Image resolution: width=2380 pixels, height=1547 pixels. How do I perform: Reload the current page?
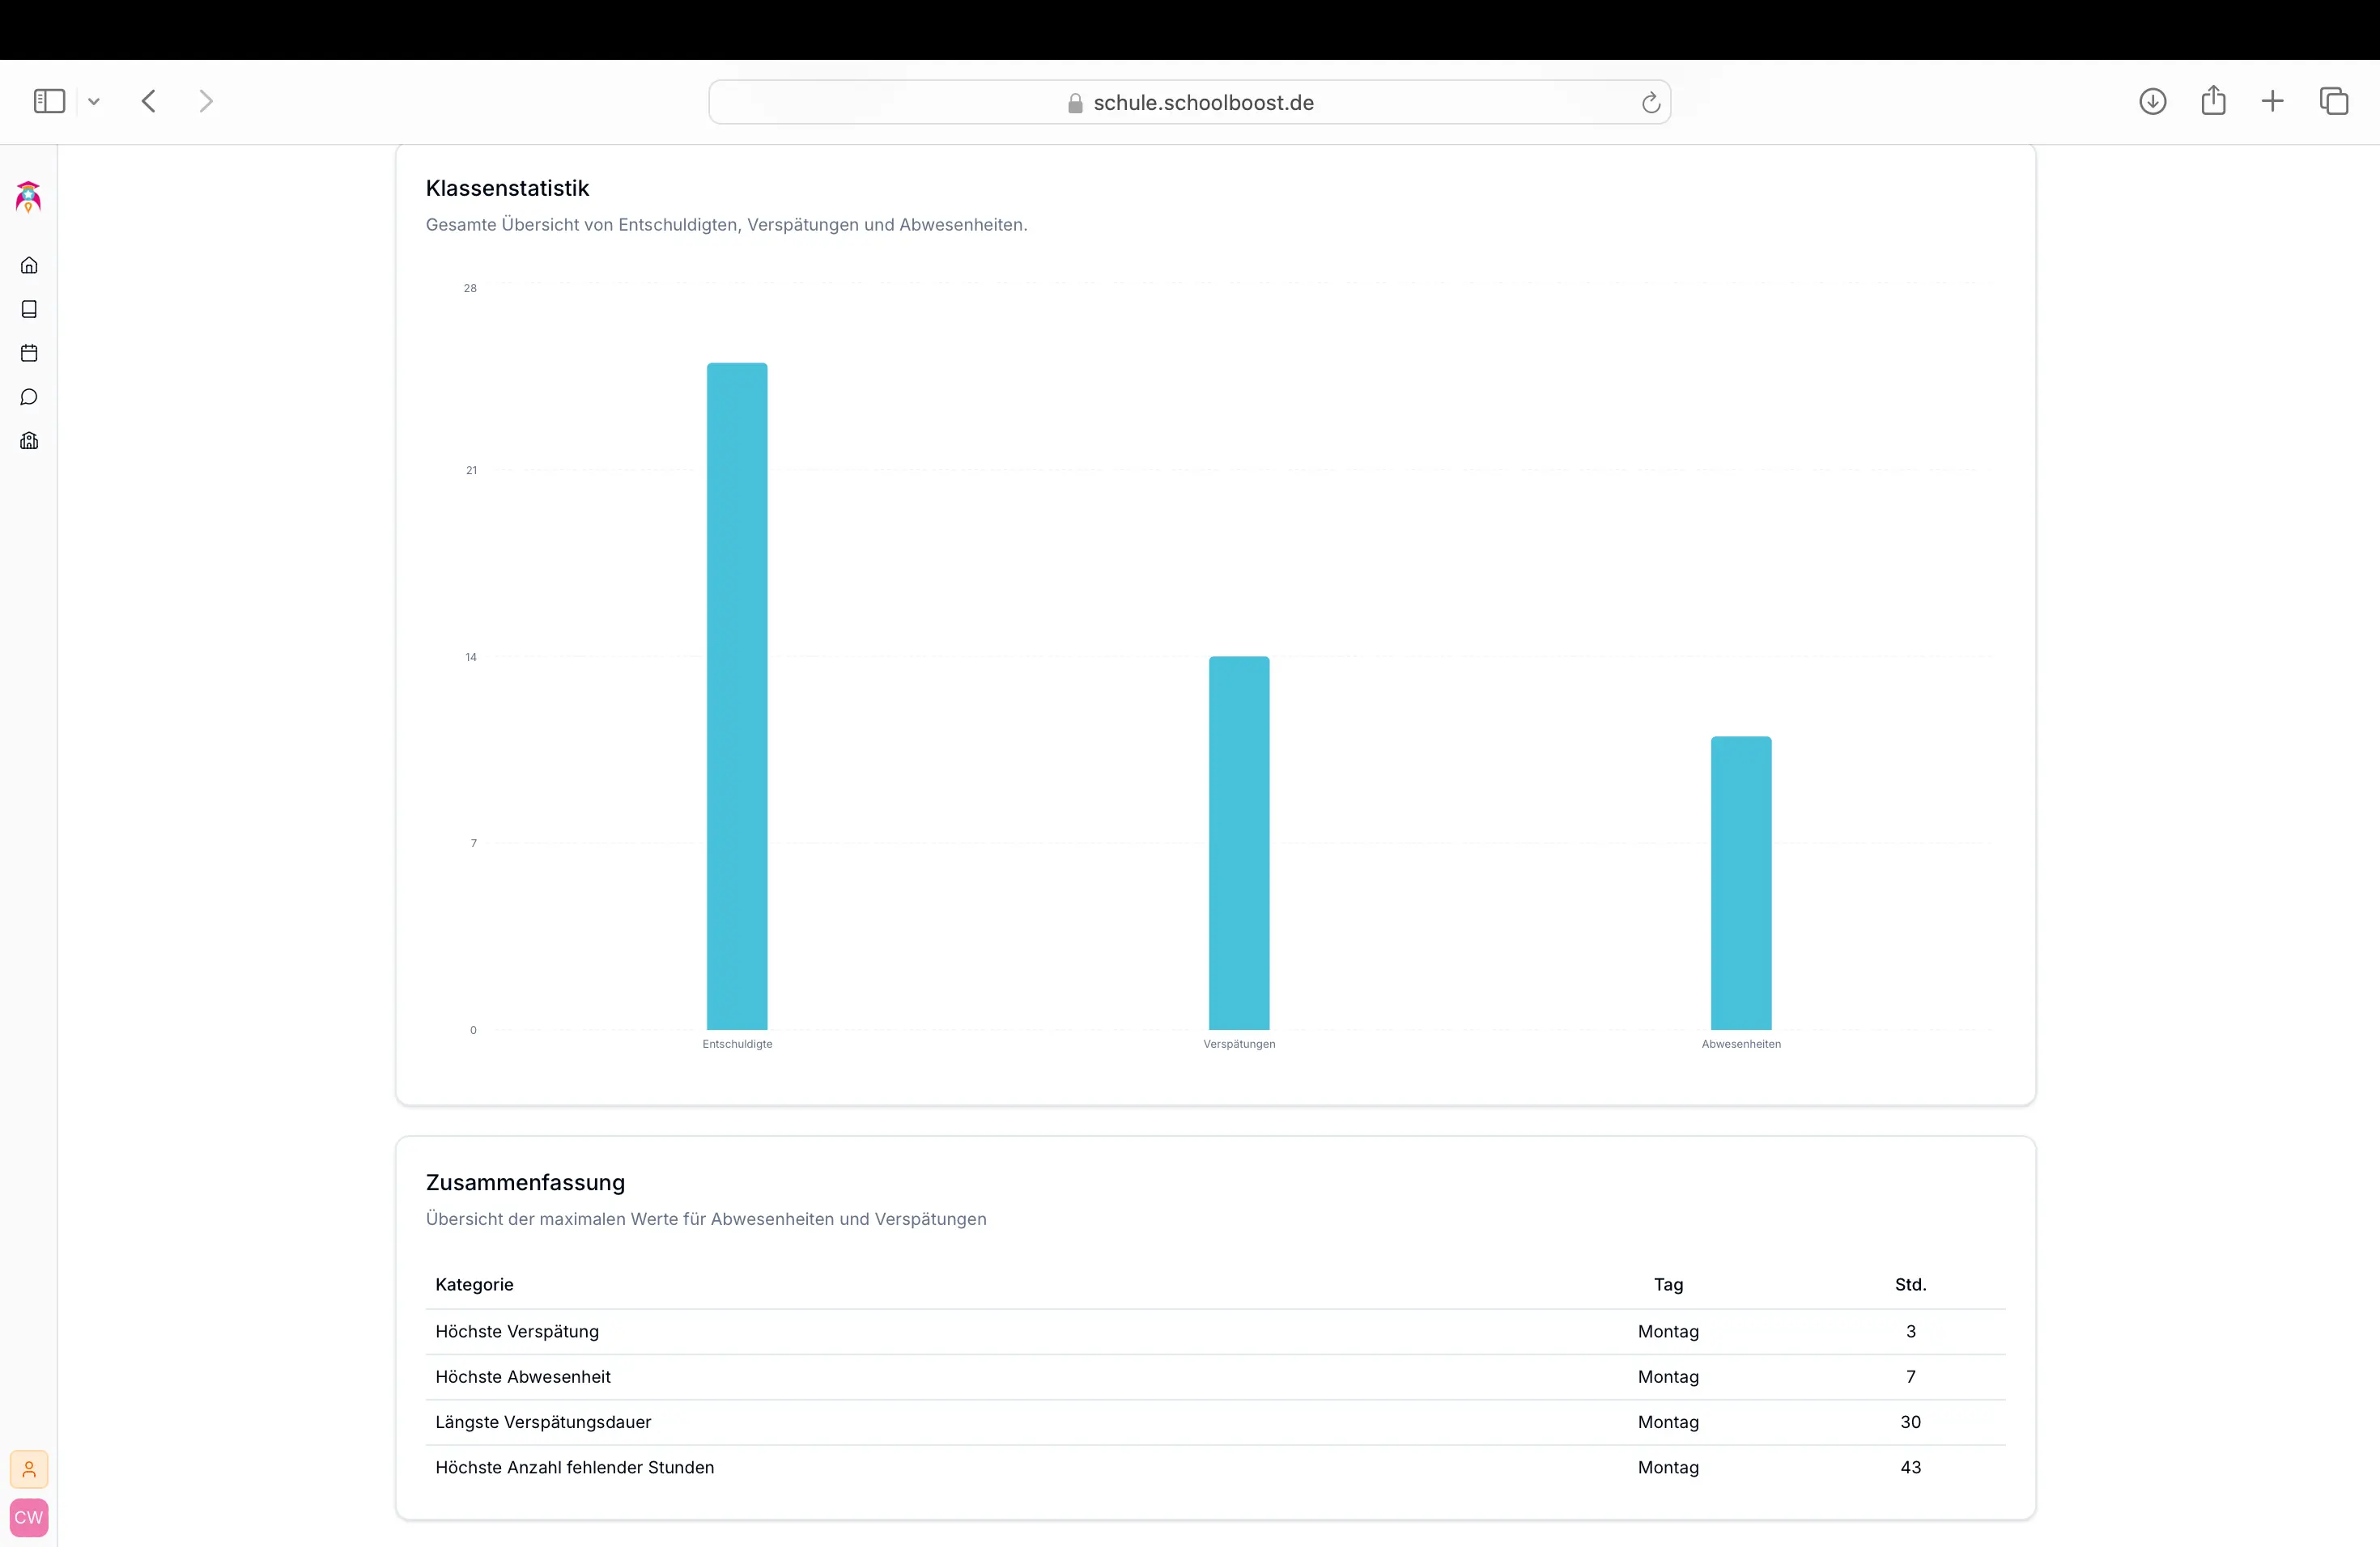[x=1650, y=102]
